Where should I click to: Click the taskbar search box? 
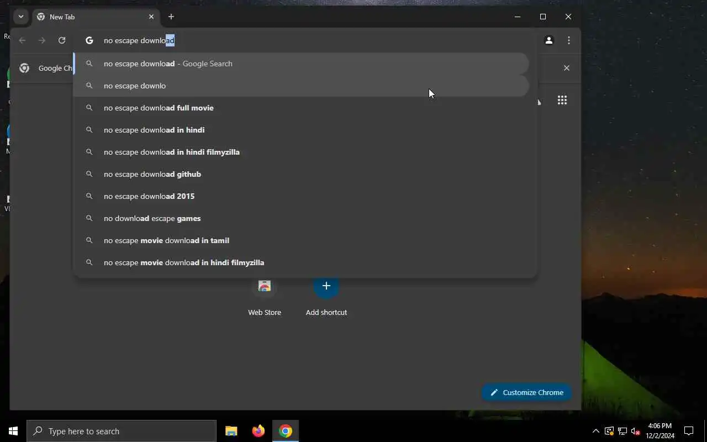tap(122, 431)
